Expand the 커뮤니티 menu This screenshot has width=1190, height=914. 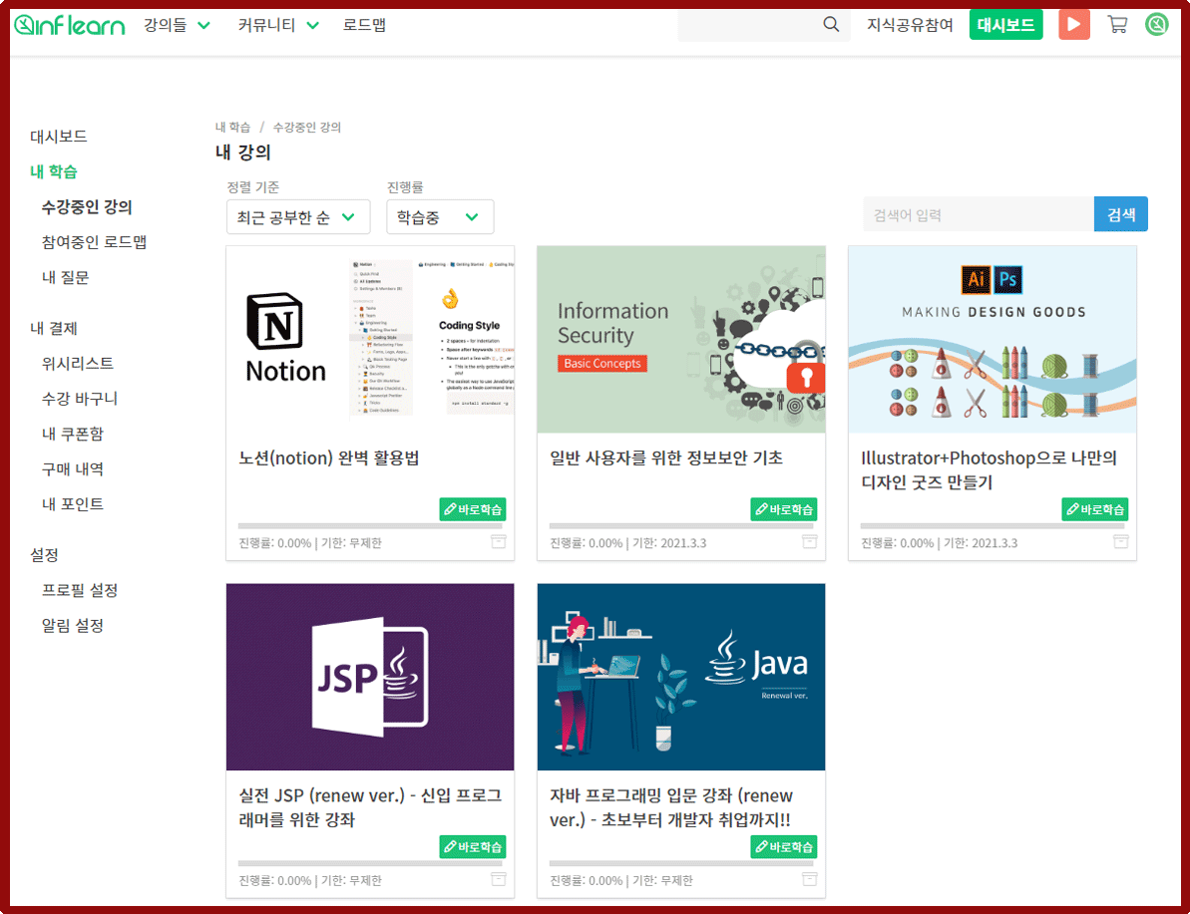click(x=277, y=25)
